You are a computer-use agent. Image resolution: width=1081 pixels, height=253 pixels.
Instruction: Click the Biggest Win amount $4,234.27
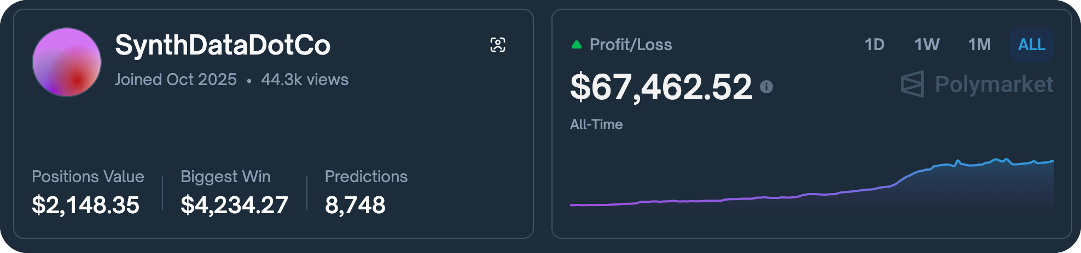coord(234,205)
